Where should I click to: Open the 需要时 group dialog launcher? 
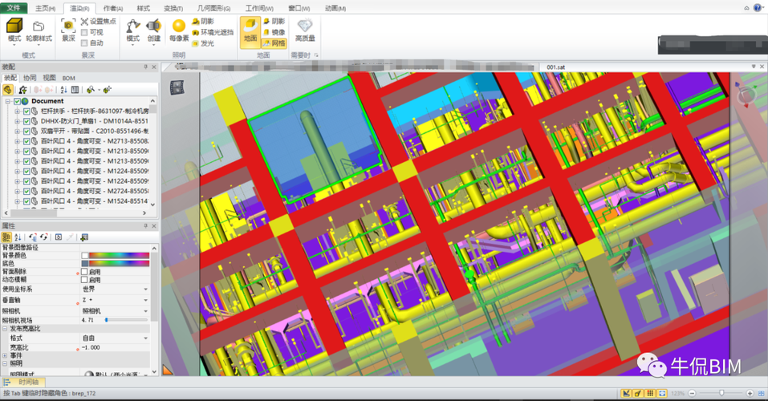(x=316, y=55)
